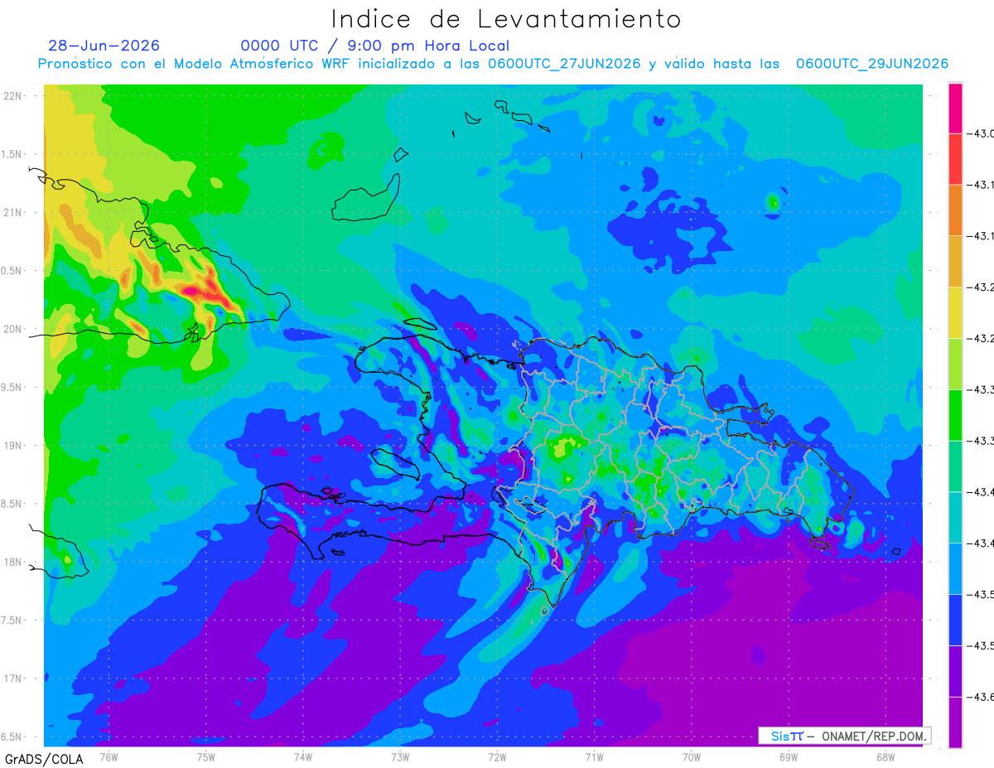Click the valid-until stamp '0600UTC_29JUN2026'
This screenshot has height=768, width=994.
pyautogui.click(x=872, y=64)
